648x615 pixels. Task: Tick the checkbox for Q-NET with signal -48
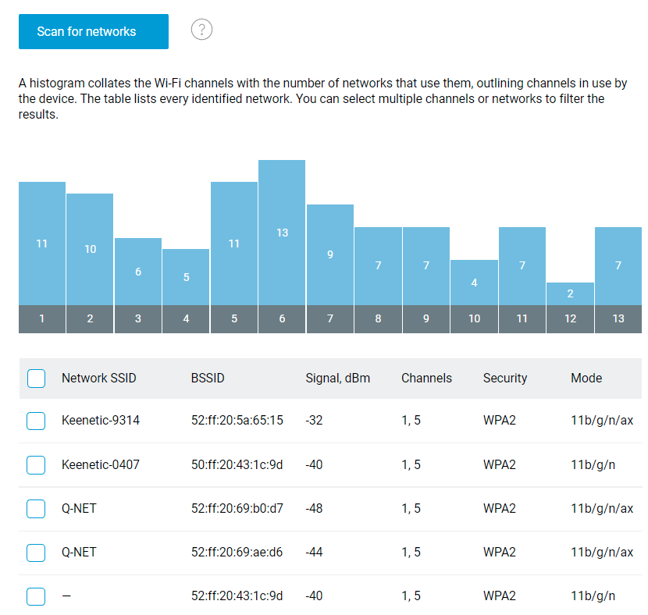click(x=36, y=509)
